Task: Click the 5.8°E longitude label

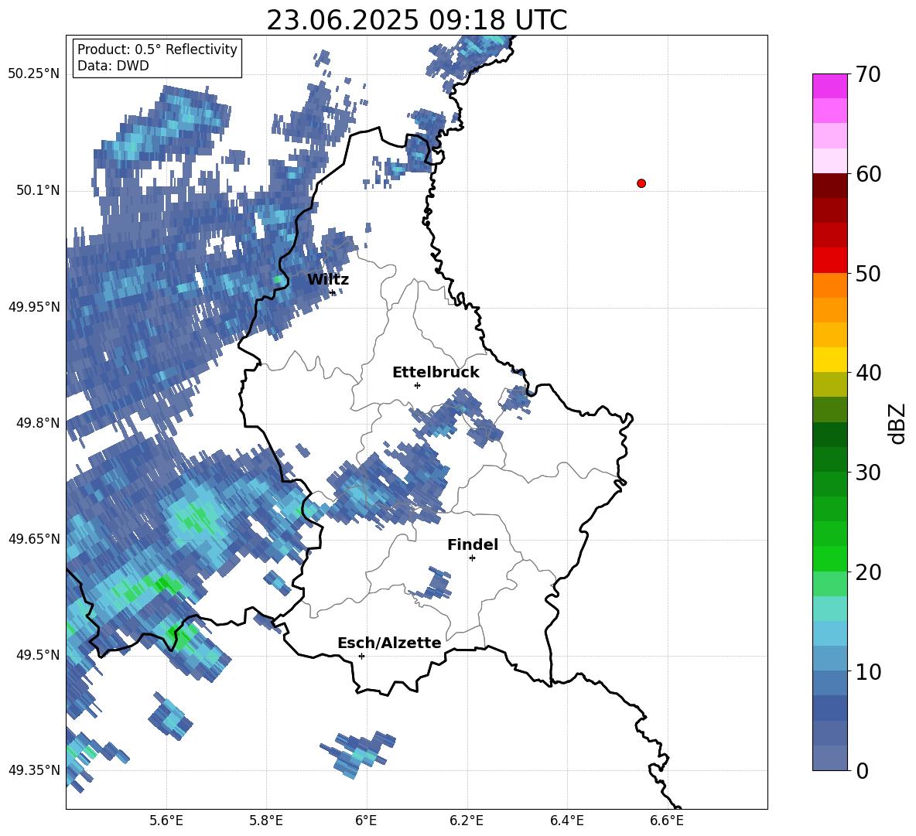Action: coord(266,821)
